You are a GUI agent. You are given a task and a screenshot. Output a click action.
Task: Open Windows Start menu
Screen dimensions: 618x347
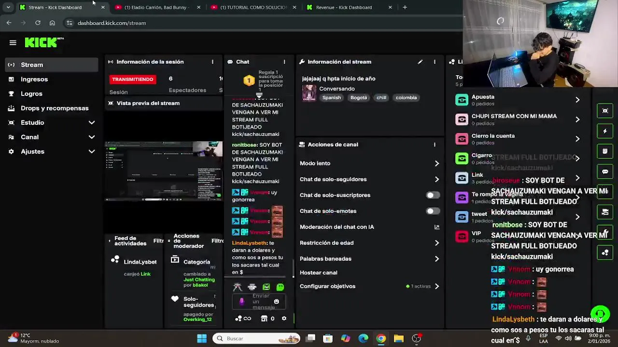(202, 338)
